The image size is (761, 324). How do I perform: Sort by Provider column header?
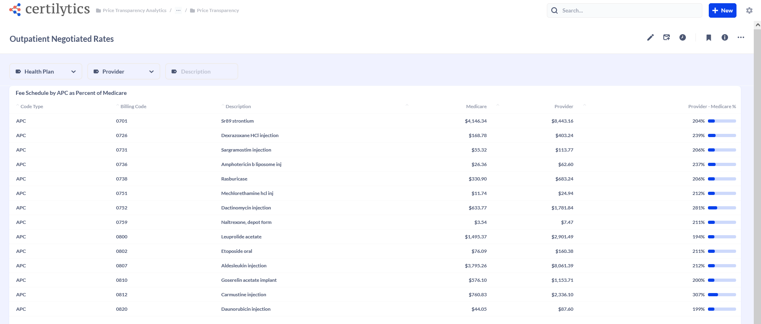click(564, 107)
